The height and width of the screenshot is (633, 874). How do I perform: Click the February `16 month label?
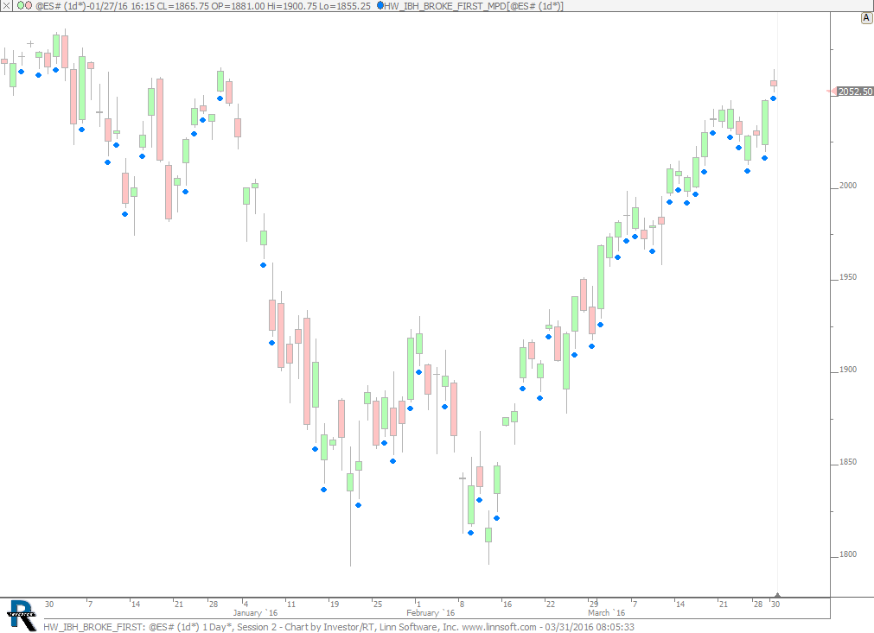(431, 613)
